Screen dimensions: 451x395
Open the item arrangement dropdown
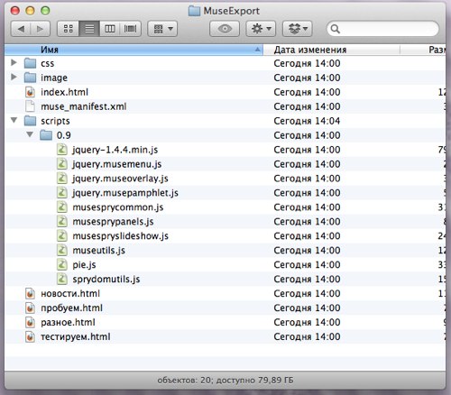click(162, 29)
